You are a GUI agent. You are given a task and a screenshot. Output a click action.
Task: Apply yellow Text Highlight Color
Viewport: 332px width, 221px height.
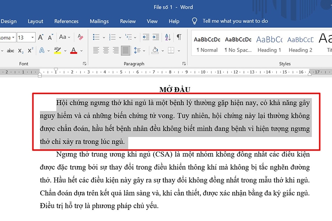[x=58, y=50]
